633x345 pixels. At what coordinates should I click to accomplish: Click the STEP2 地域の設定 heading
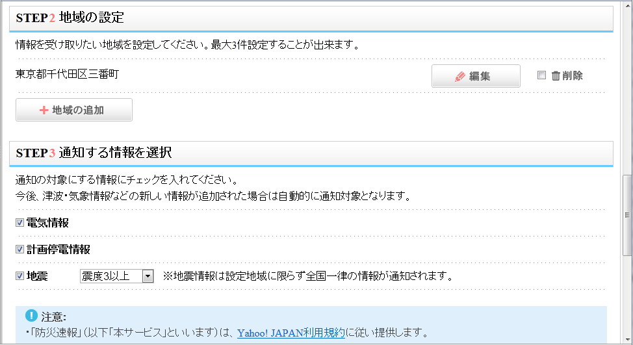coord(70,18)
